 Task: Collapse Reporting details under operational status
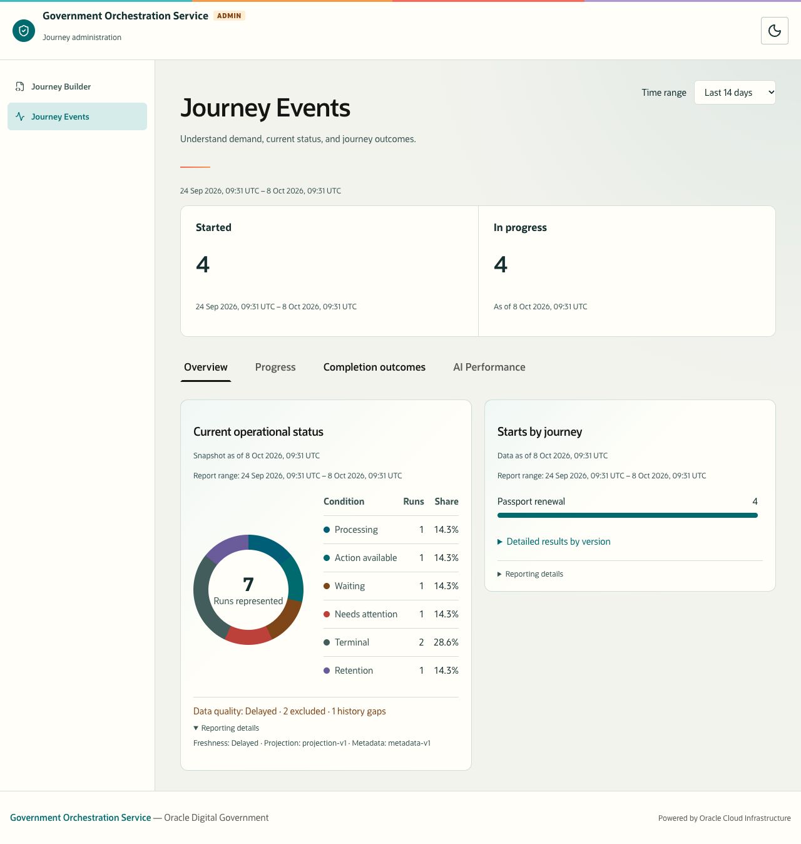click(226, 728)
